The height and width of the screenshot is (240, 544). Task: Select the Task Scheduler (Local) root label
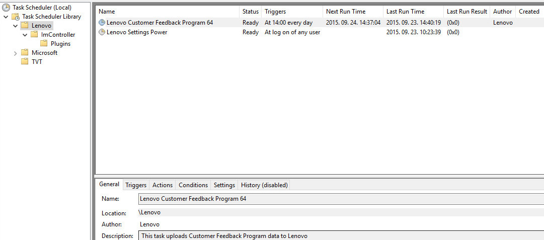tap(42, 7)
